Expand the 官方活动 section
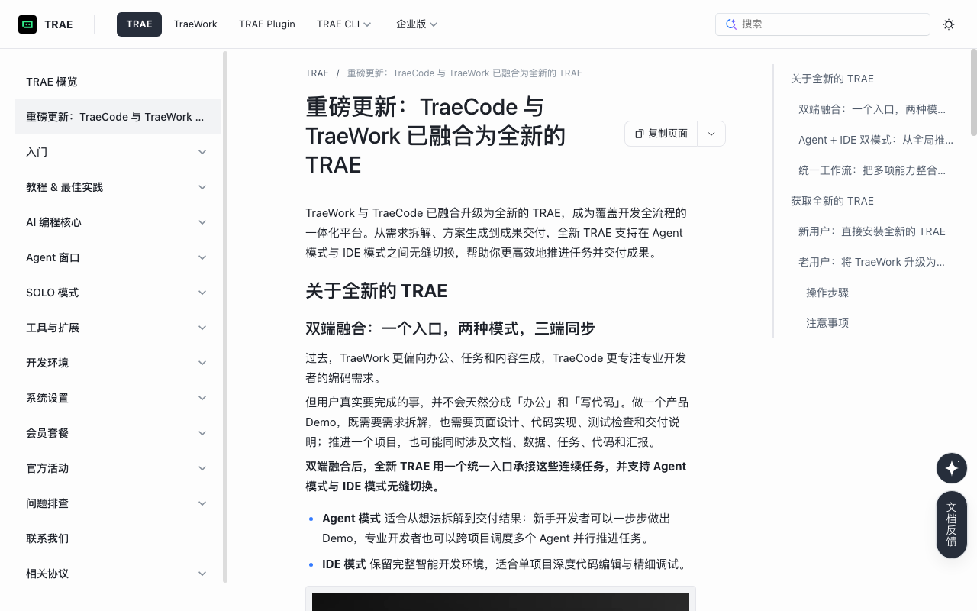The width and height of the screenshot is (977, 611). pyautogui.click(x=118, y=468)
